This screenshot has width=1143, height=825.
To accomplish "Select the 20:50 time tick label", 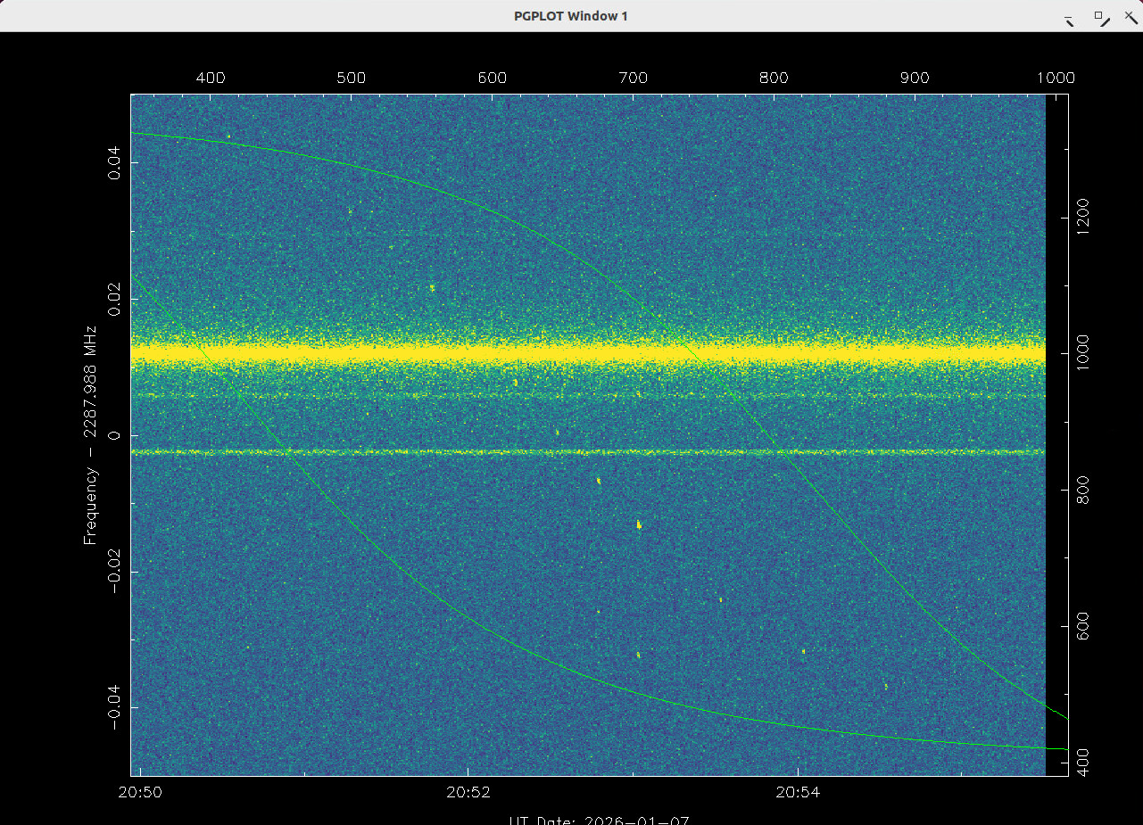I will (x=140, y=792).
